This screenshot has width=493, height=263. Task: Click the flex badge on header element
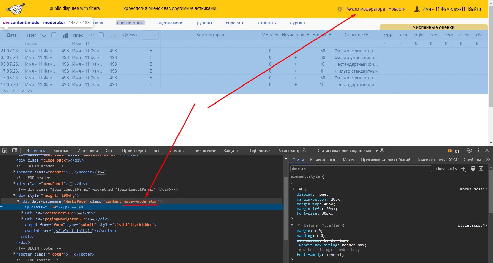(x=101, y=172)
